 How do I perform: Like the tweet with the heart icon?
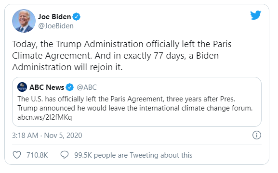pyautogui.click(x=17, y=155)
